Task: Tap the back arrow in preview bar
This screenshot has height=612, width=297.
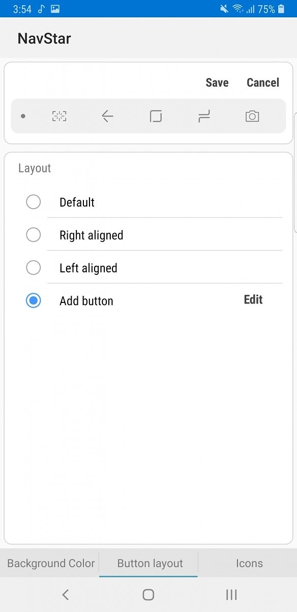Action: (107, 116)
